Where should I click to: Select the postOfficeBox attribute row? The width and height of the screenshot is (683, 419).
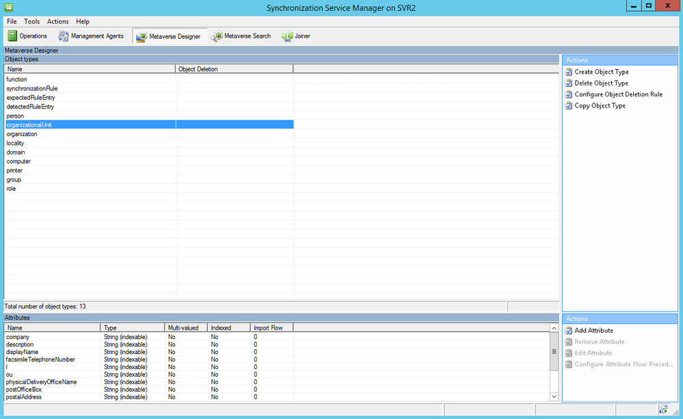click(x=148, y=390)
